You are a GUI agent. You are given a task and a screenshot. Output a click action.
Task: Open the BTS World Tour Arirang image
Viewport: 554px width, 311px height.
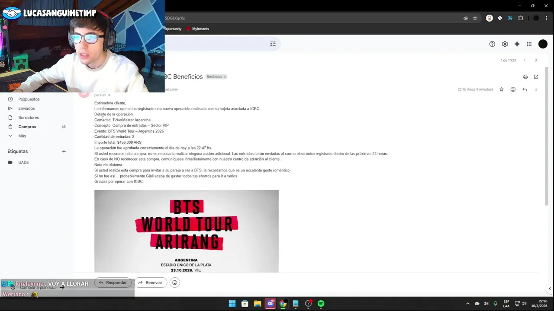tap(187, 231)
